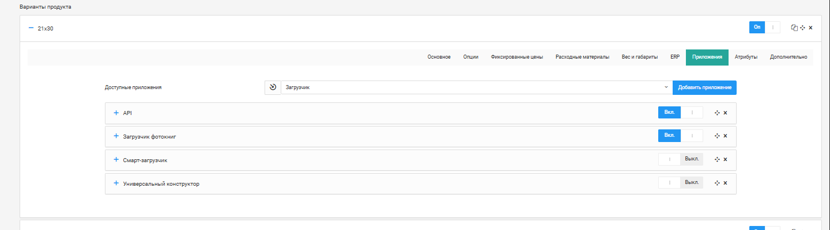Remove variant 21x30 with the x icon
830x230 pixels.
coord(810,28)
